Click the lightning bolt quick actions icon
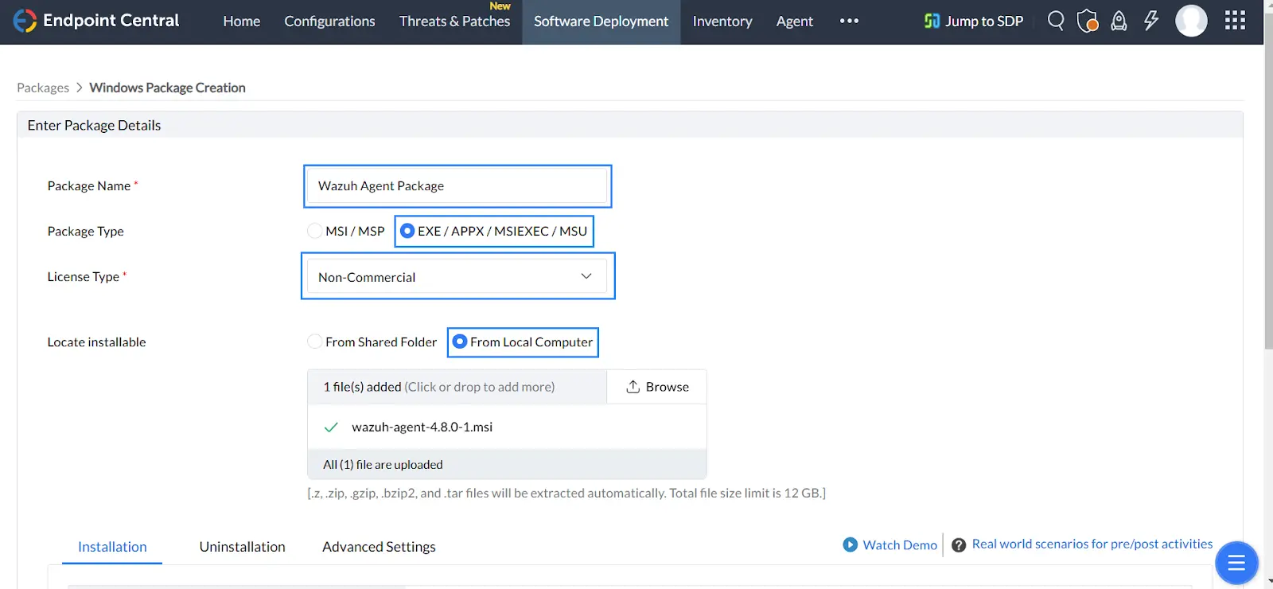Viewport: 1273px width, 589px height. coord(1151,21)
